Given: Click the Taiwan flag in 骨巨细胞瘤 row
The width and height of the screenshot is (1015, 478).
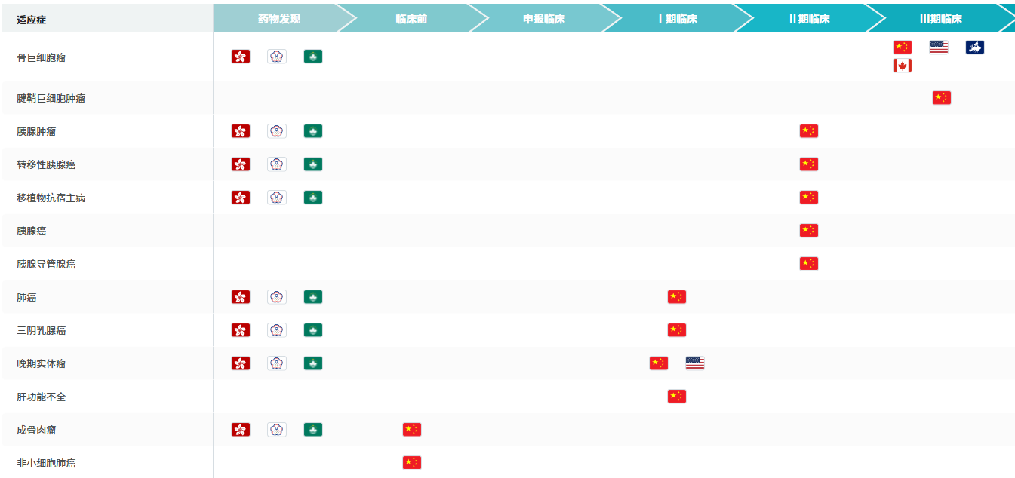Looking at the screenshot, I should pyautogui.click(x=277, y=57).
